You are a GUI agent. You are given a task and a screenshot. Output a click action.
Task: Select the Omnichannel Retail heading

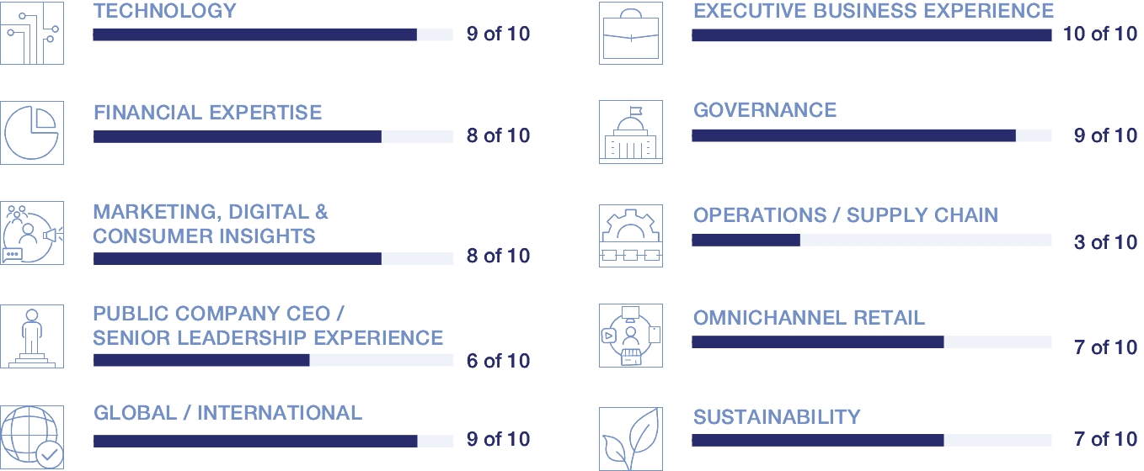[x=809, y=318]
